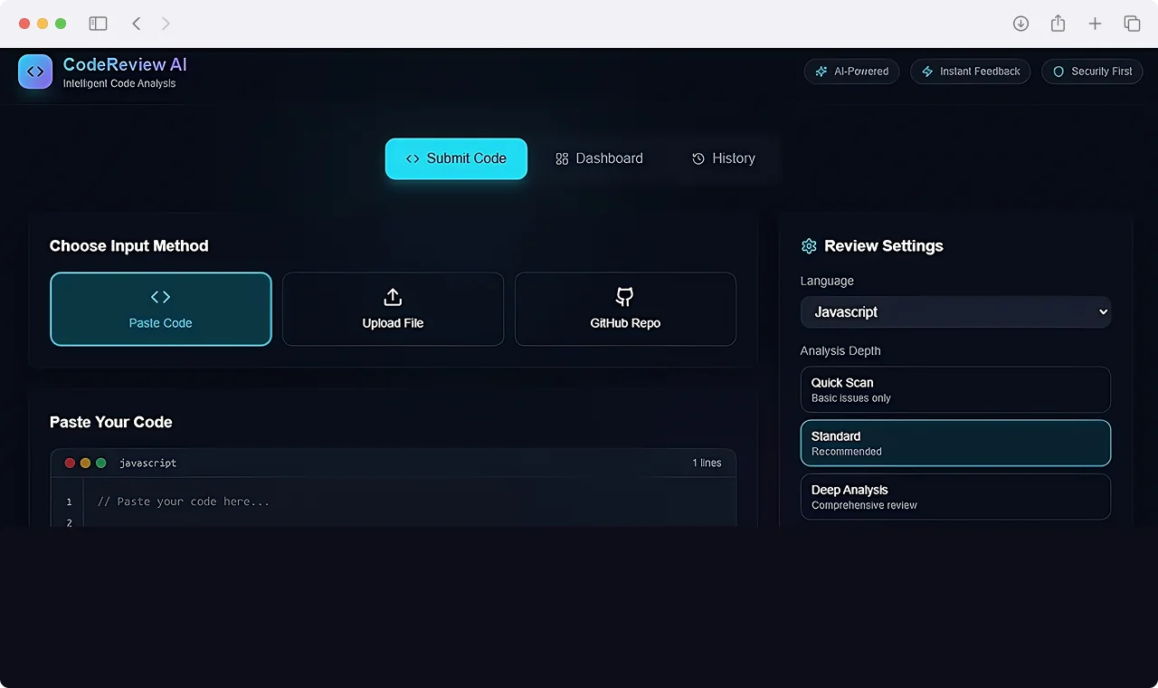
Task: Click the green dot in the code editor header
Action: pyautogui.click(x=100, y=463)
